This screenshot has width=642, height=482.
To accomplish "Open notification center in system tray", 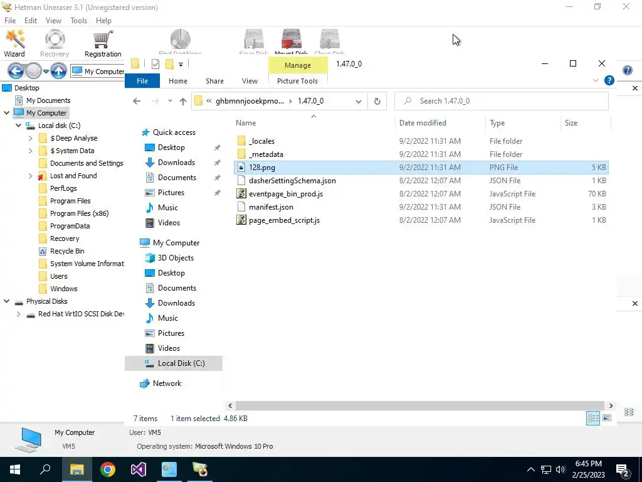I will pos(623,469).
